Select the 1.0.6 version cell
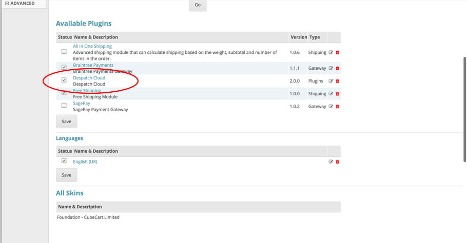Image resolution: width=467 pixels, height=243 pixels. tap(295, 52)
